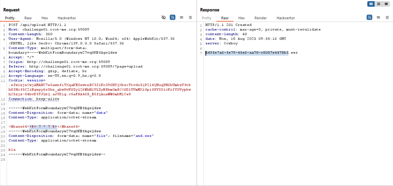Viewport: 393px width, 186px height.
Task: Switch to Request Raw tab
Action: (28, 18)
